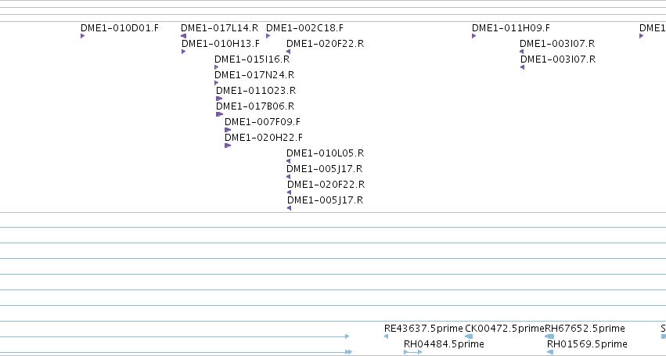Select the arrow glyph beneath DME1-011O23.R
This screenshot has height=356, width=666.
point(219,99)
